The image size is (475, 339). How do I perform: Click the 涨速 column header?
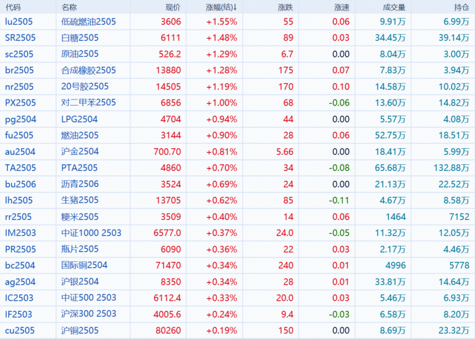tap(341, 7)
